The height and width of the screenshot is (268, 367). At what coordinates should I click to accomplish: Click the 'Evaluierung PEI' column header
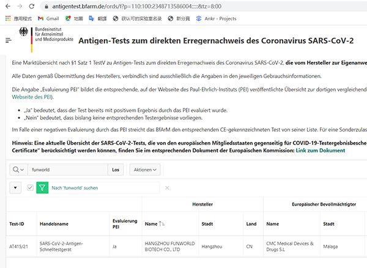[125, 224]
